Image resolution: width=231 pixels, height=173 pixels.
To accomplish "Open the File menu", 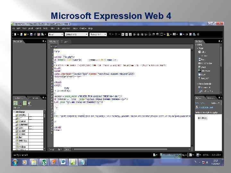I will point(13,29).
